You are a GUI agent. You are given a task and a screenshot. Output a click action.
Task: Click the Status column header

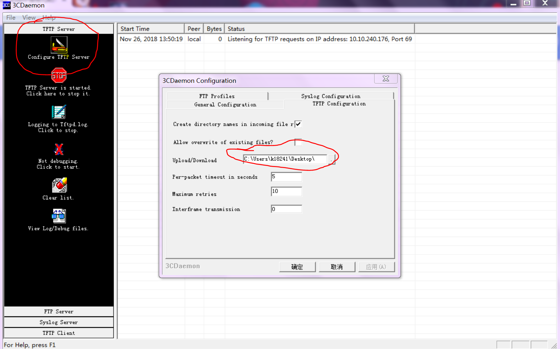(319, 29)
